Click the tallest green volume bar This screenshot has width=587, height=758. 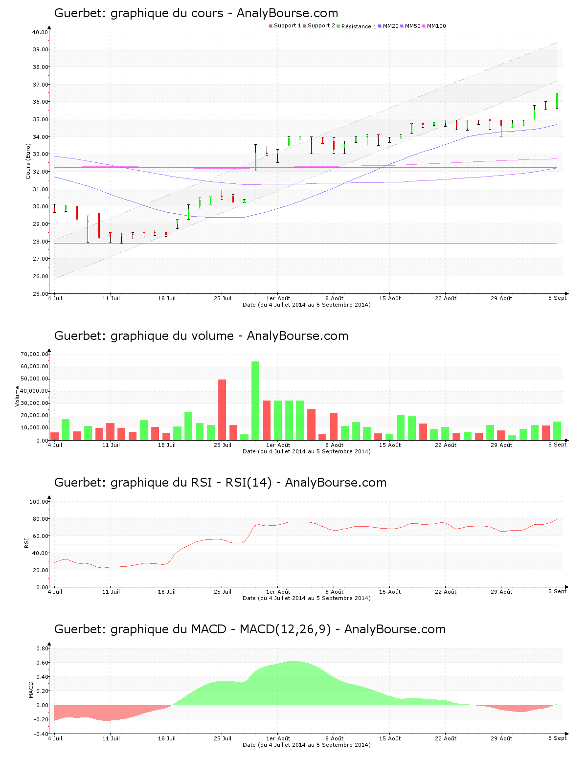(255, 400)
